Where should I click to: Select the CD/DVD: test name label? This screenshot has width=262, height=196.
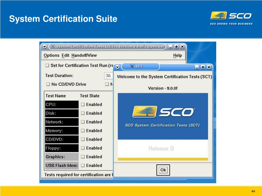62,139
